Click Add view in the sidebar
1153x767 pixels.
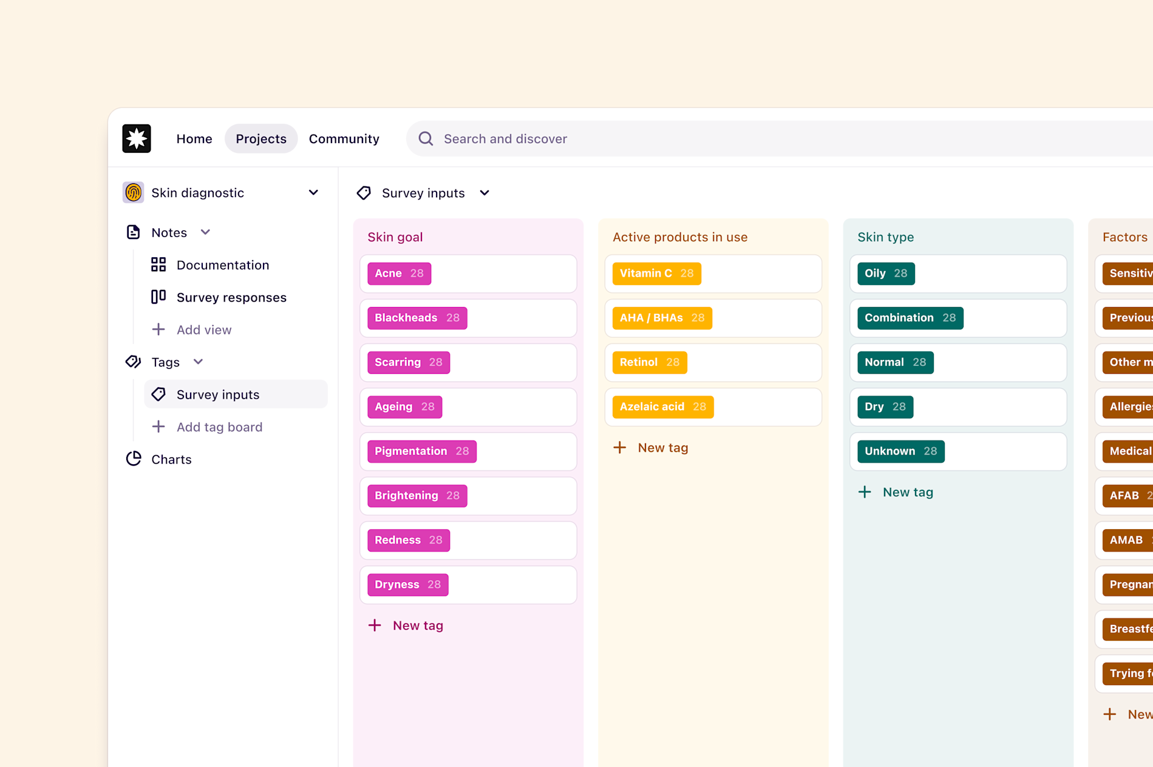point(204,330)
